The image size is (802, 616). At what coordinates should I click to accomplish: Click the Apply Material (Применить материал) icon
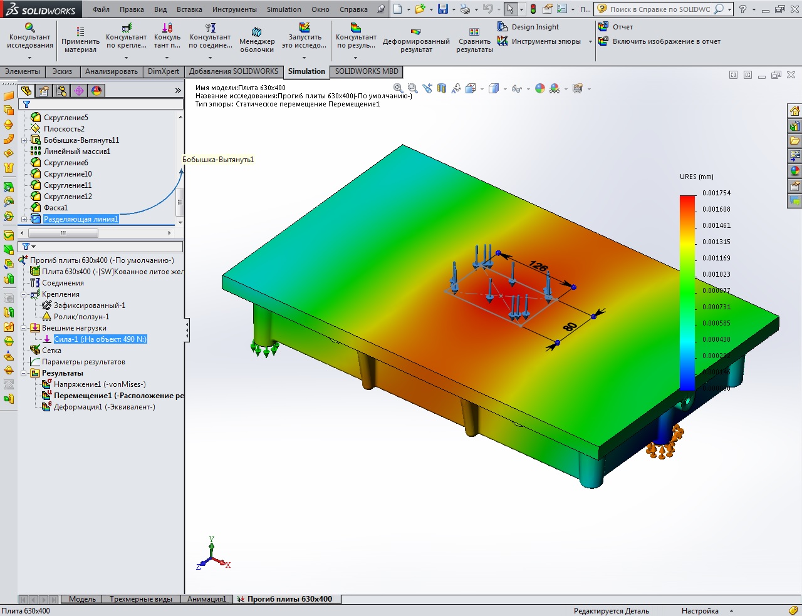pyautogui.click(x=80, y=31)
